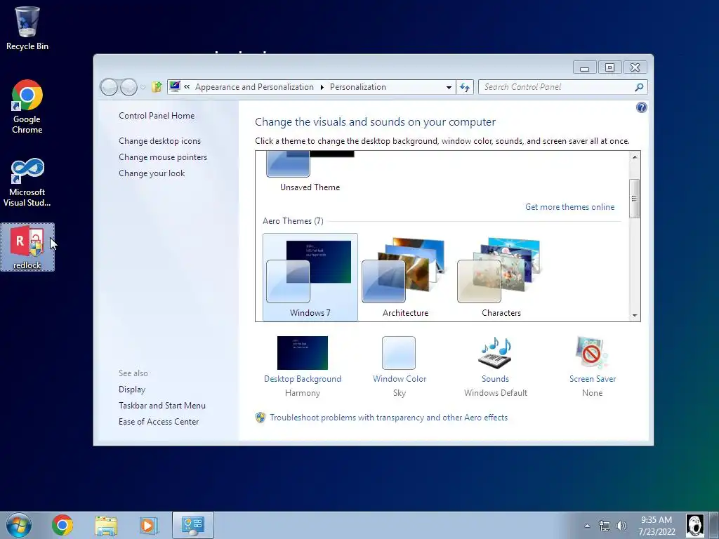Open Change your look link
719x539 pixels.
(x=152, y=173)
